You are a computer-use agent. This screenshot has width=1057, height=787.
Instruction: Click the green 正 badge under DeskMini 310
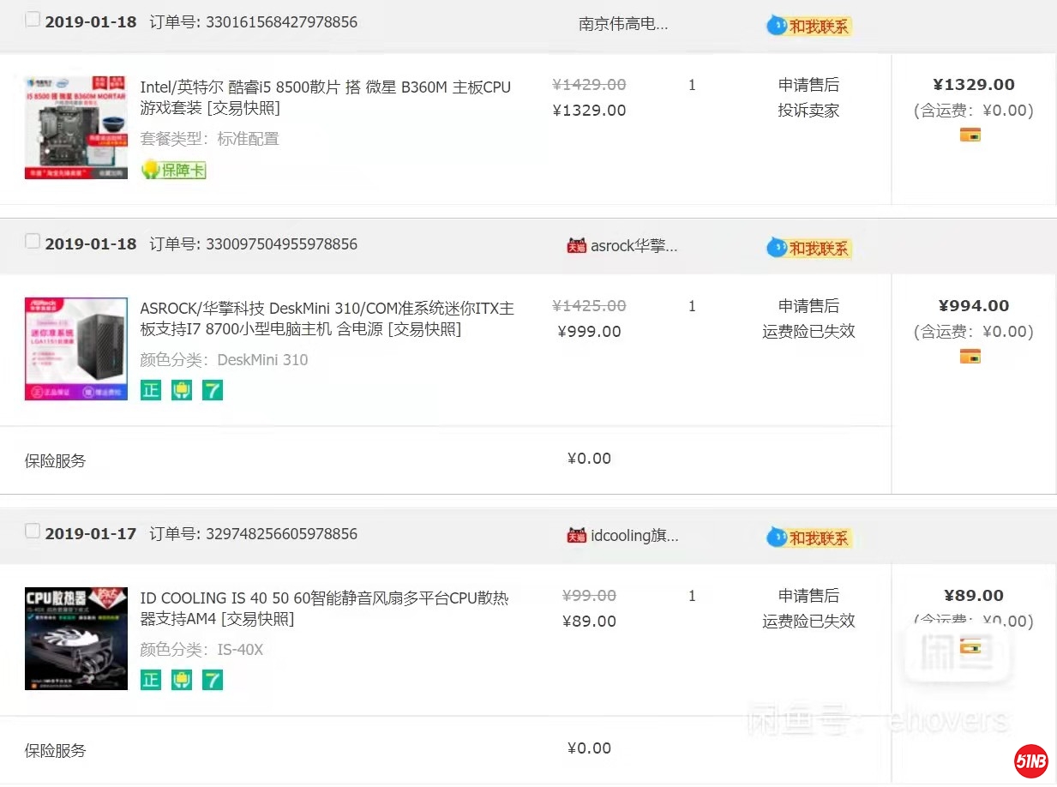(x=151, y=390)
